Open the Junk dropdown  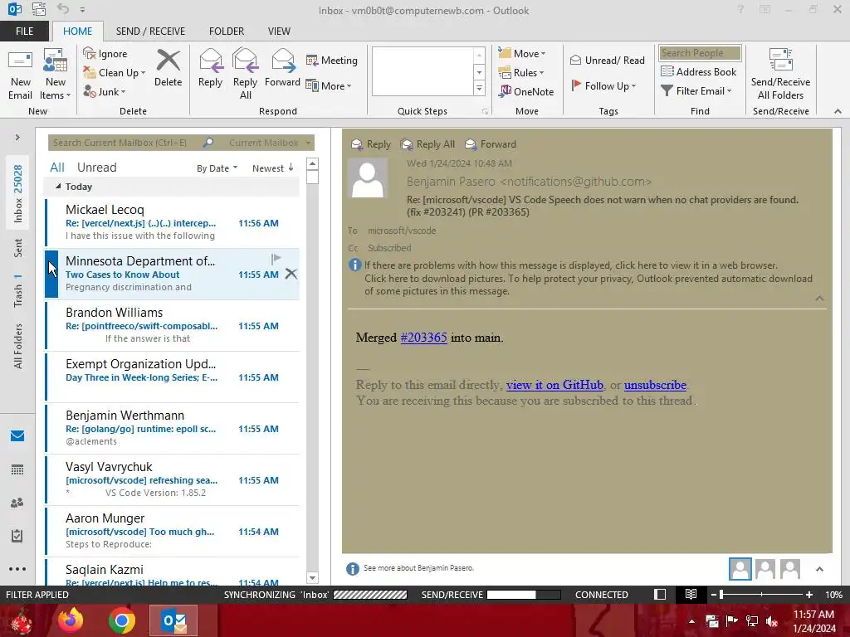tap(105, 91)
